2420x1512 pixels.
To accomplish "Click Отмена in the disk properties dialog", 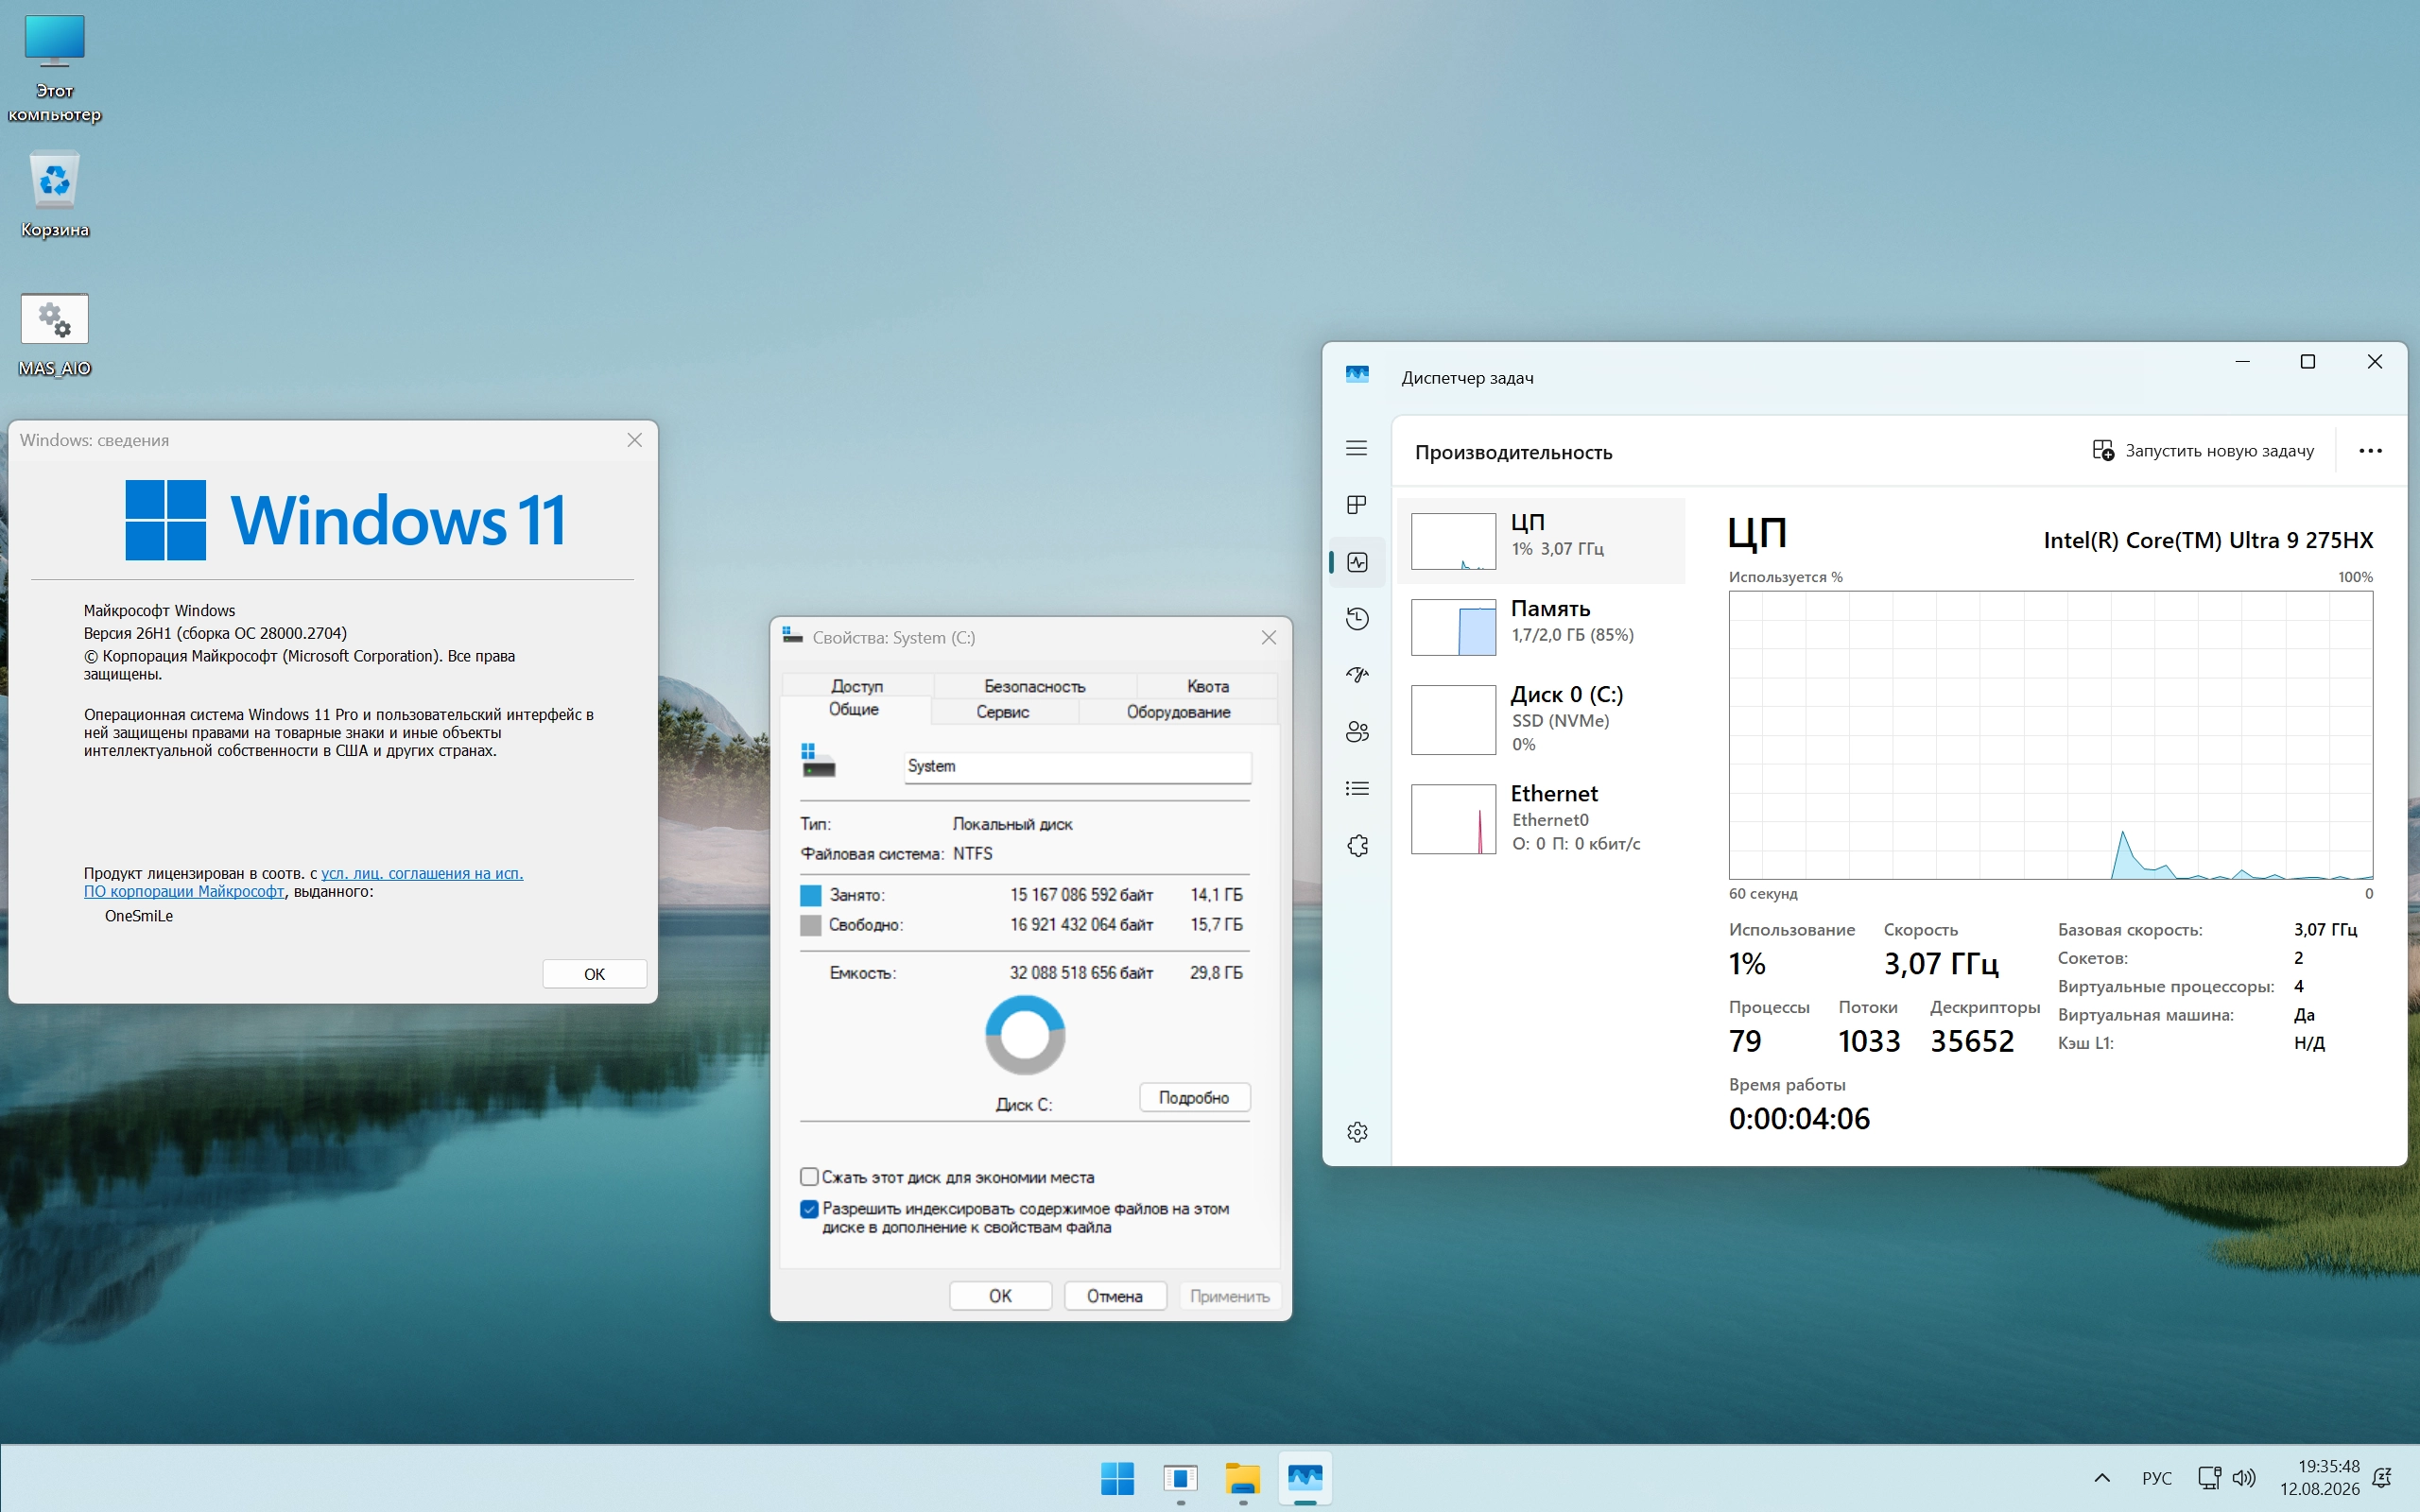I will click(x=1115, y=1296).
